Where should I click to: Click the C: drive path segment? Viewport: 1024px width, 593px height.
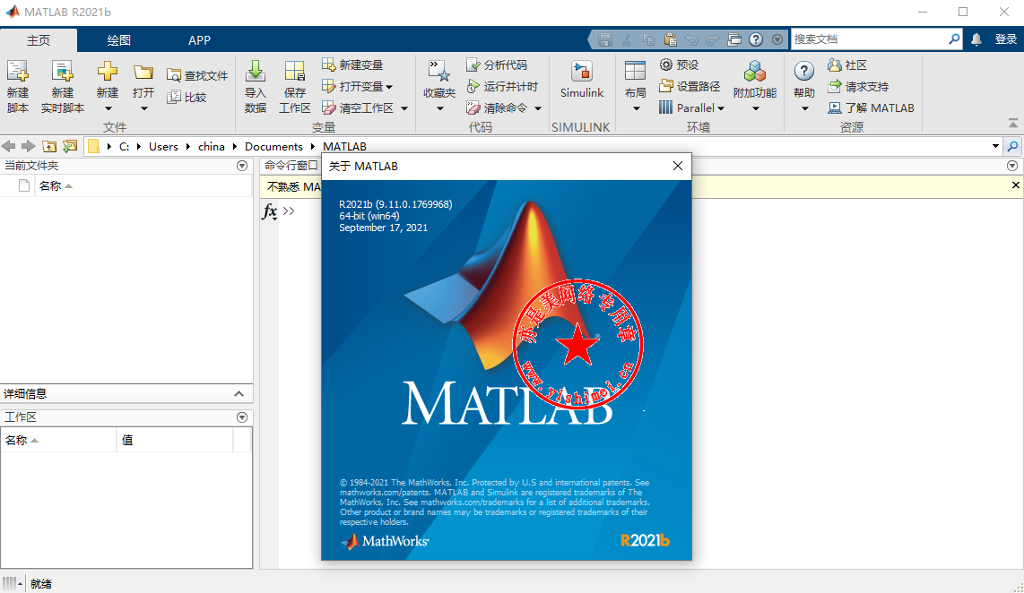(124, 146)
